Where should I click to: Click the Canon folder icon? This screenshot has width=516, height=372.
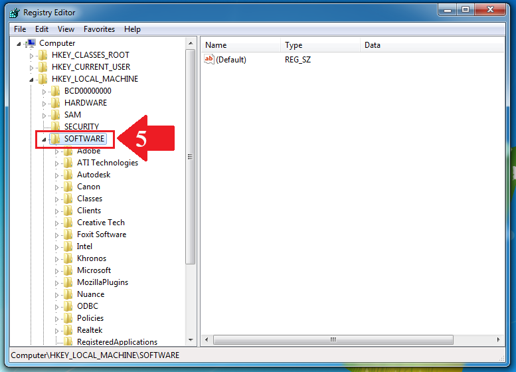[x=68, y=187]
